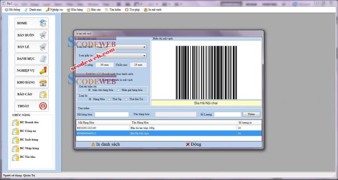Click the KHO HÀNG warehouse icon
Viewport: 338px width, 180px height.
coord(43,82)
